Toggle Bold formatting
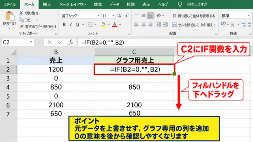Image resolution: width=253 pixels, height=142 pixels. coord(64,24)
